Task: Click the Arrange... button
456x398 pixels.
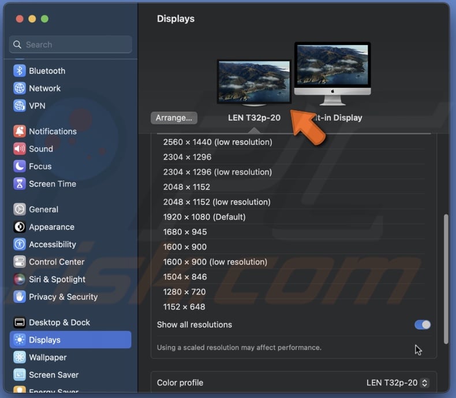Action: (x=174, y=118)
